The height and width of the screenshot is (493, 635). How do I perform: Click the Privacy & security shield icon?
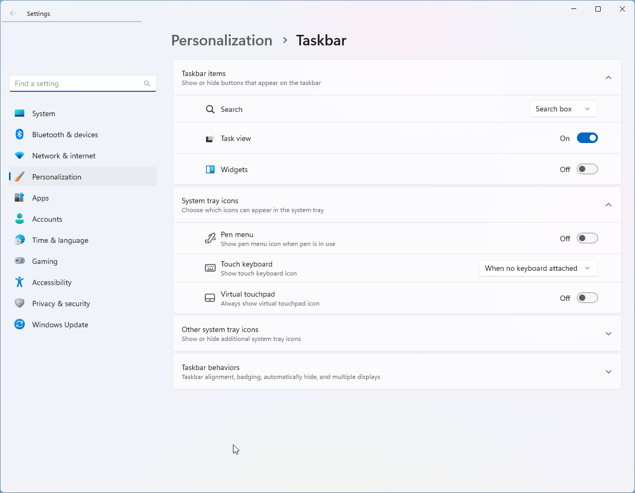pyautogui.click(x=20, y=304)
